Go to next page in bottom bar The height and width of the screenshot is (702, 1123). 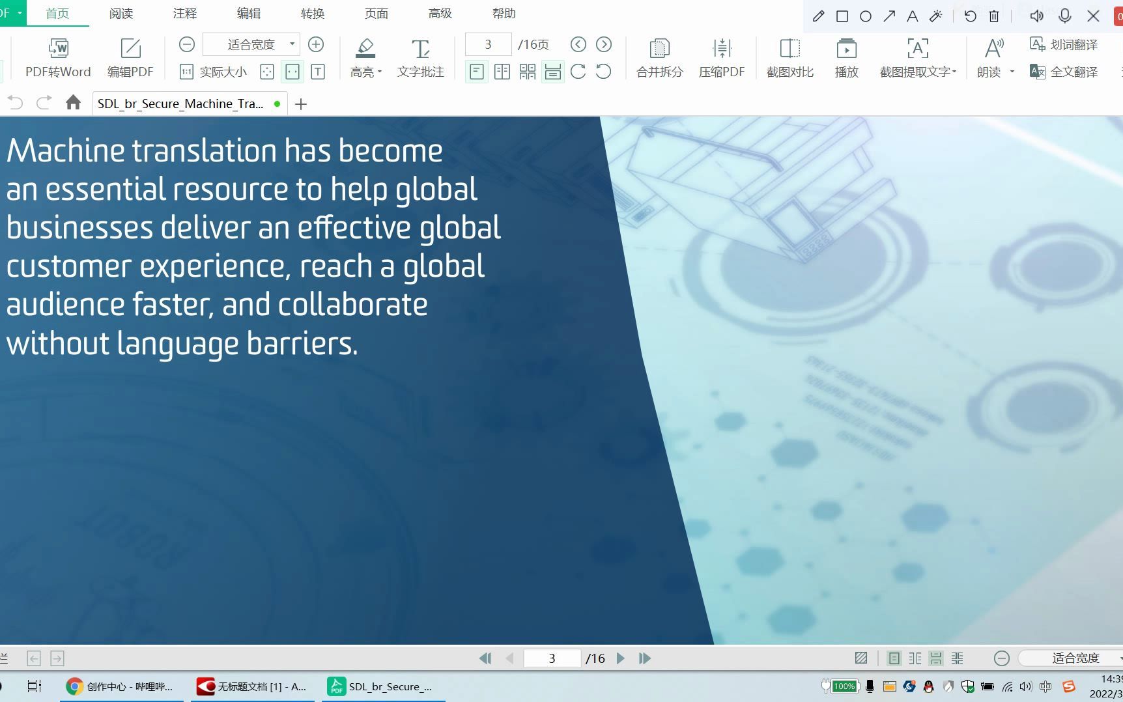click(621, 658)
